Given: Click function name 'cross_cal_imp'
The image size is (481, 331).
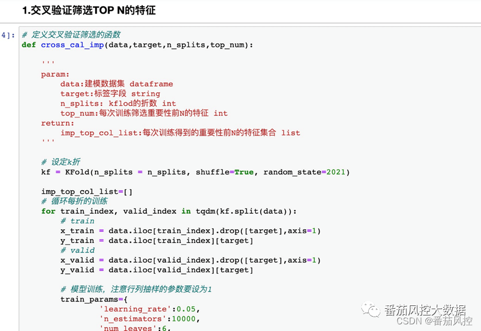Looking at the screenshot, I should [x=72, y=45].
